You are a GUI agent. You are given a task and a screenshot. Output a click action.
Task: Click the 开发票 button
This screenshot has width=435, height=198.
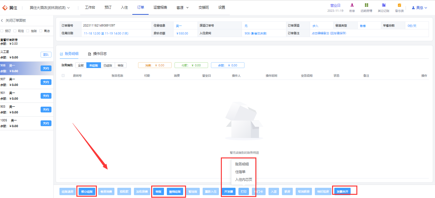(x=229, y=192)
